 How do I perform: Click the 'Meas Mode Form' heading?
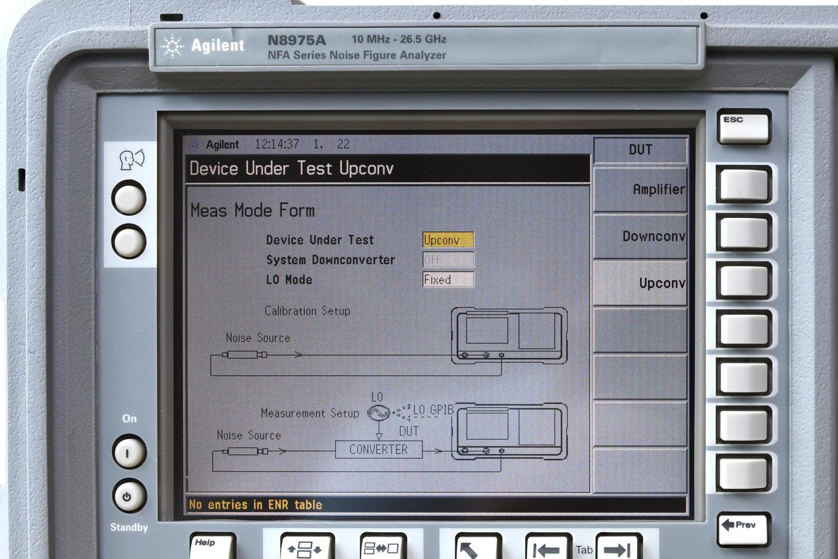click(x=253, y=211)
